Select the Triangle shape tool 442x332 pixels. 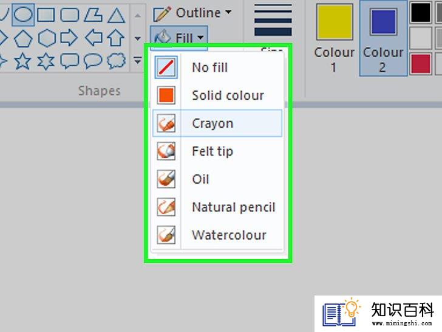[x=116, y=15]
